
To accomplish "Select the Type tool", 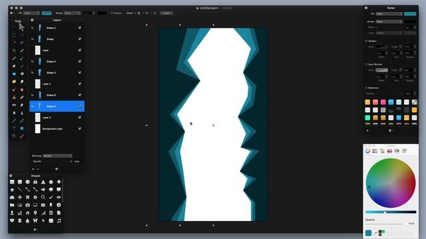I will (x=14, y=128).
